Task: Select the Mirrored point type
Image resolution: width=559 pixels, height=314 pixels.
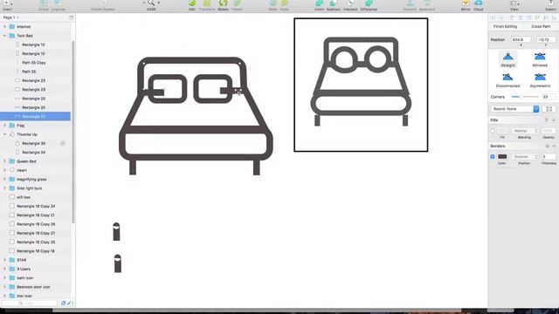Action: pyautogui.click(x=540, y=59)
